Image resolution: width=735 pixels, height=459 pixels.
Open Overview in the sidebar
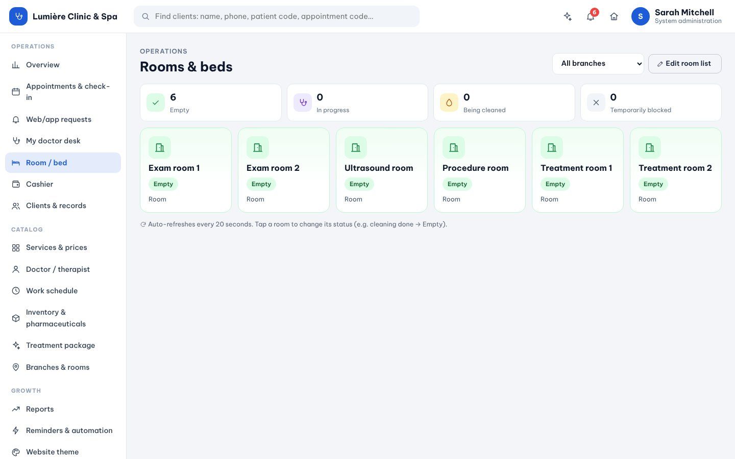pyautogui.click(x=63, y=65)
